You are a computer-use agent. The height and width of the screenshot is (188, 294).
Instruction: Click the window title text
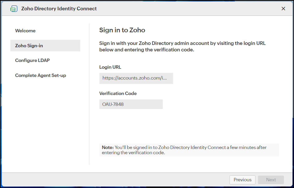point(59,9)
